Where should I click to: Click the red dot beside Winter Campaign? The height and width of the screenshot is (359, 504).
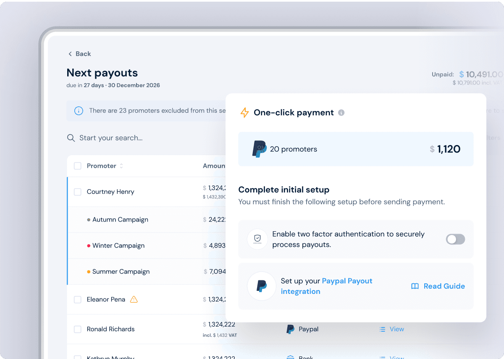coord(89,246)
